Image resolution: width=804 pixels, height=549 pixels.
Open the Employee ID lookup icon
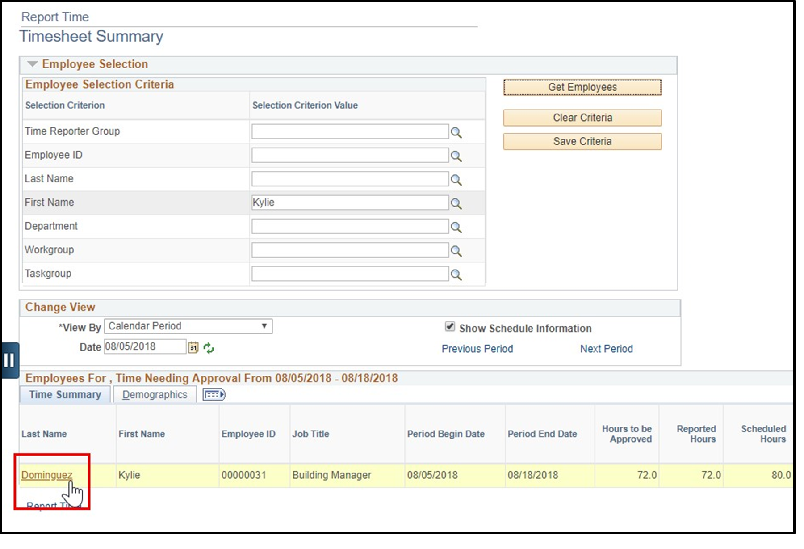(456, 155)
